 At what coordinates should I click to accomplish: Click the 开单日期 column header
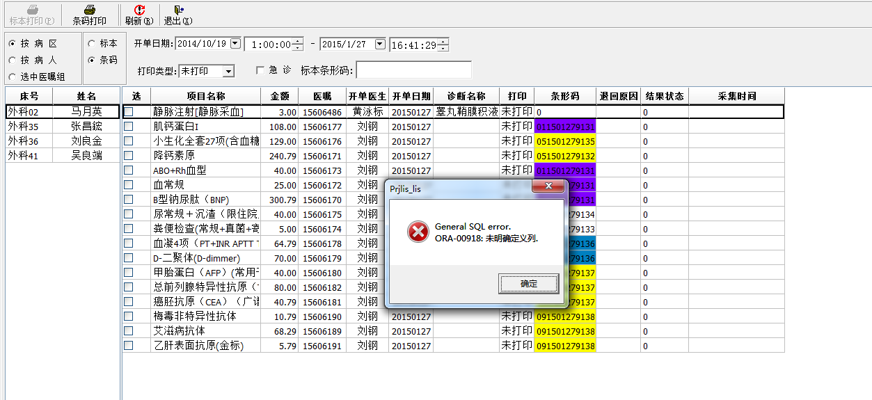[411, 96]
